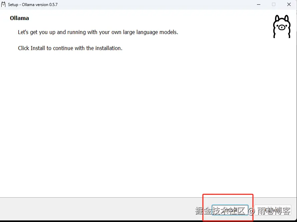The image size is (297, 222).
Task: Click the Ollama llama logo
Action: click(x=282, y=26)
